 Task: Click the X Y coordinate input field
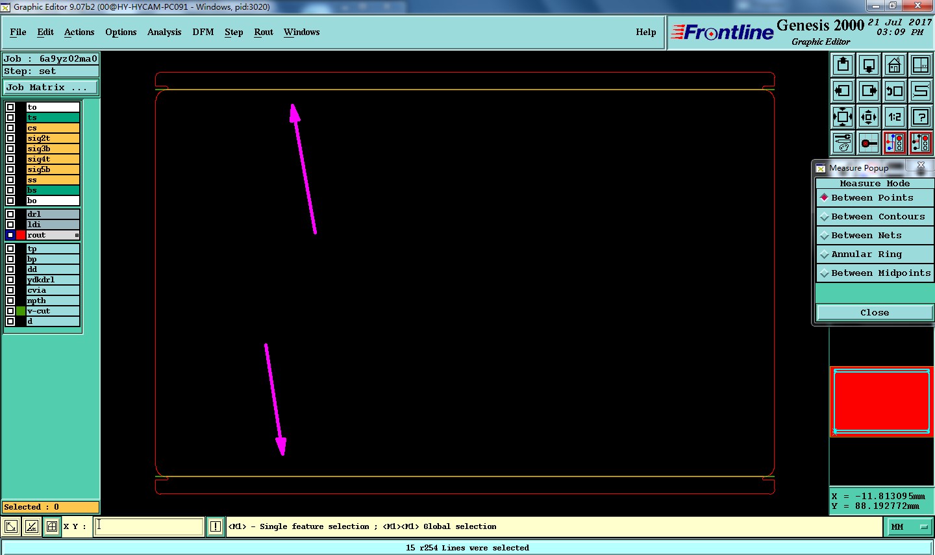pyautogui.click(x=149, y=526)
